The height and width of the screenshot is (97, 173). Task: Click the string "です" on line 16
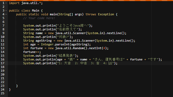[153, 59]
